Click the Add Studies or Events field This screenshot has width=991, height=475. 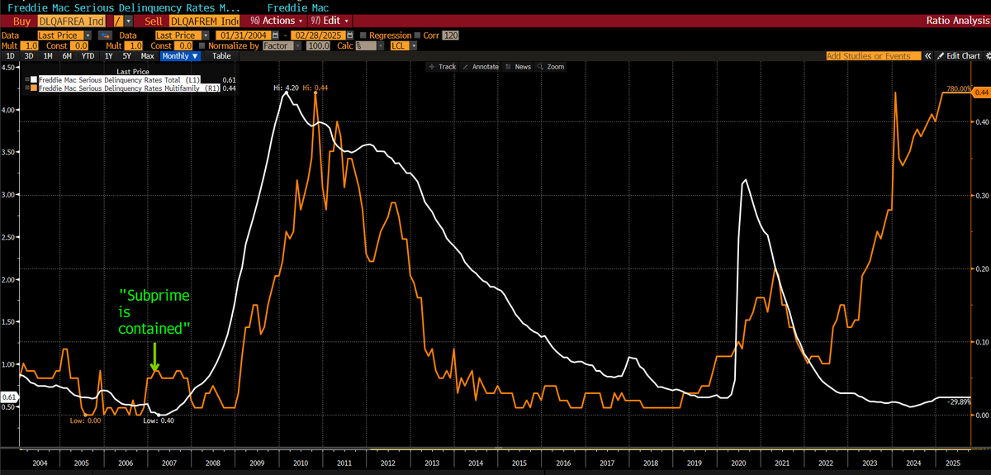[x=874, y=55]
